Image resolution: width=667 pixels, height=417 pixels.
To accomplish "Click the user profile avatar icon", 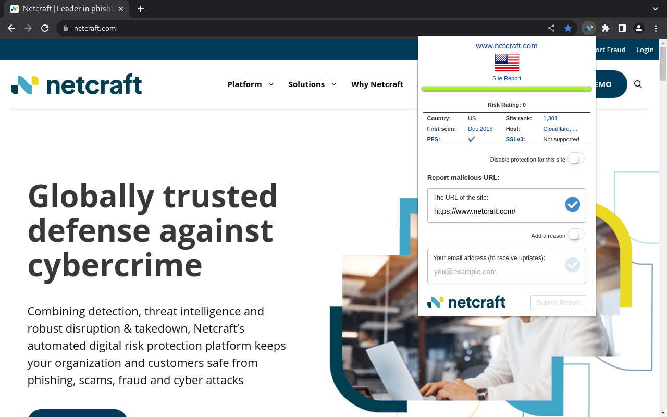I will (x=639, y=28).
